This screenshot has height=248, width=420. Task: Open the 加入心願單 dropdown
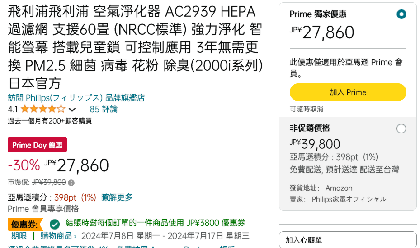pyautogui.click(x=347, y=240)
